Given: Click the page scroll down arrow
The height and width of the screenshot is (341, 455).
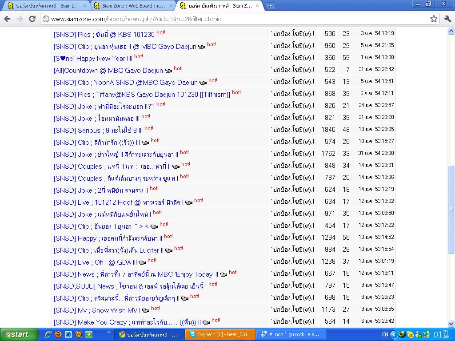Looking at the screenshot, I should tap(451, 324).
